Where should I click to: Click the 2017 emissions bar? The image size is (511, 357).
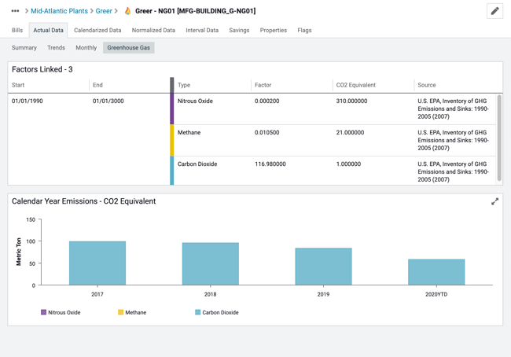[97, 263]
